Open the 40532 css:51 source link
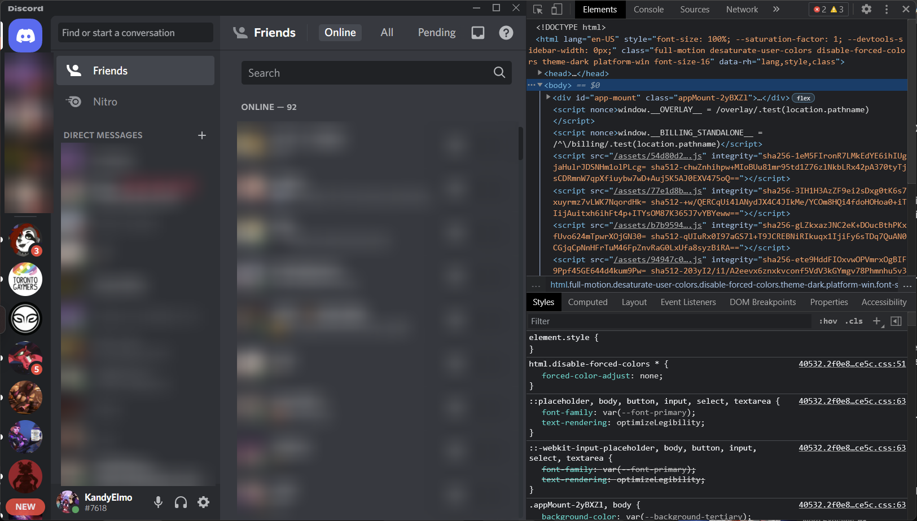The width and height of the screenshot is (917, 521). [x=852, y=364]
